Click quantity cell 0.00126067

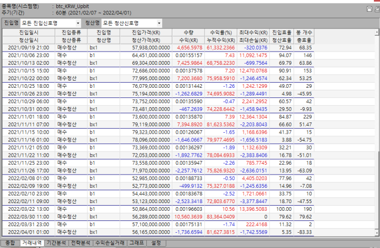click(189, 132)
